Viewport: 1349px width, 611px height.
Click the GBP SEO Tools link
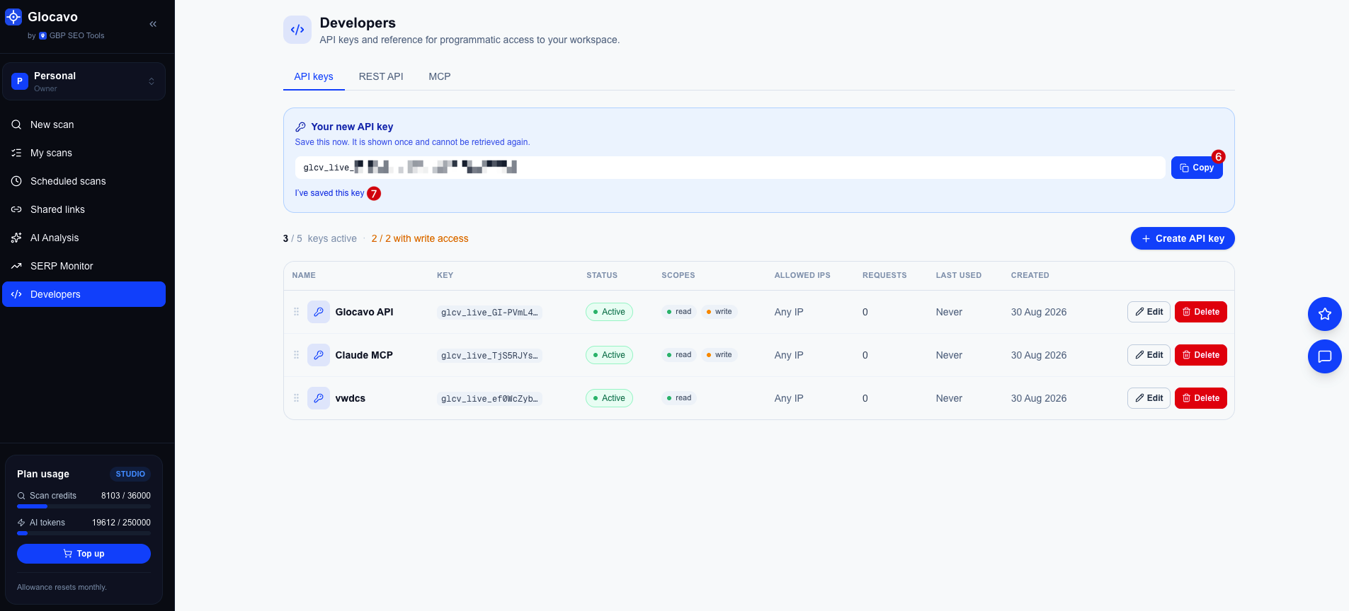click(72, 35)
